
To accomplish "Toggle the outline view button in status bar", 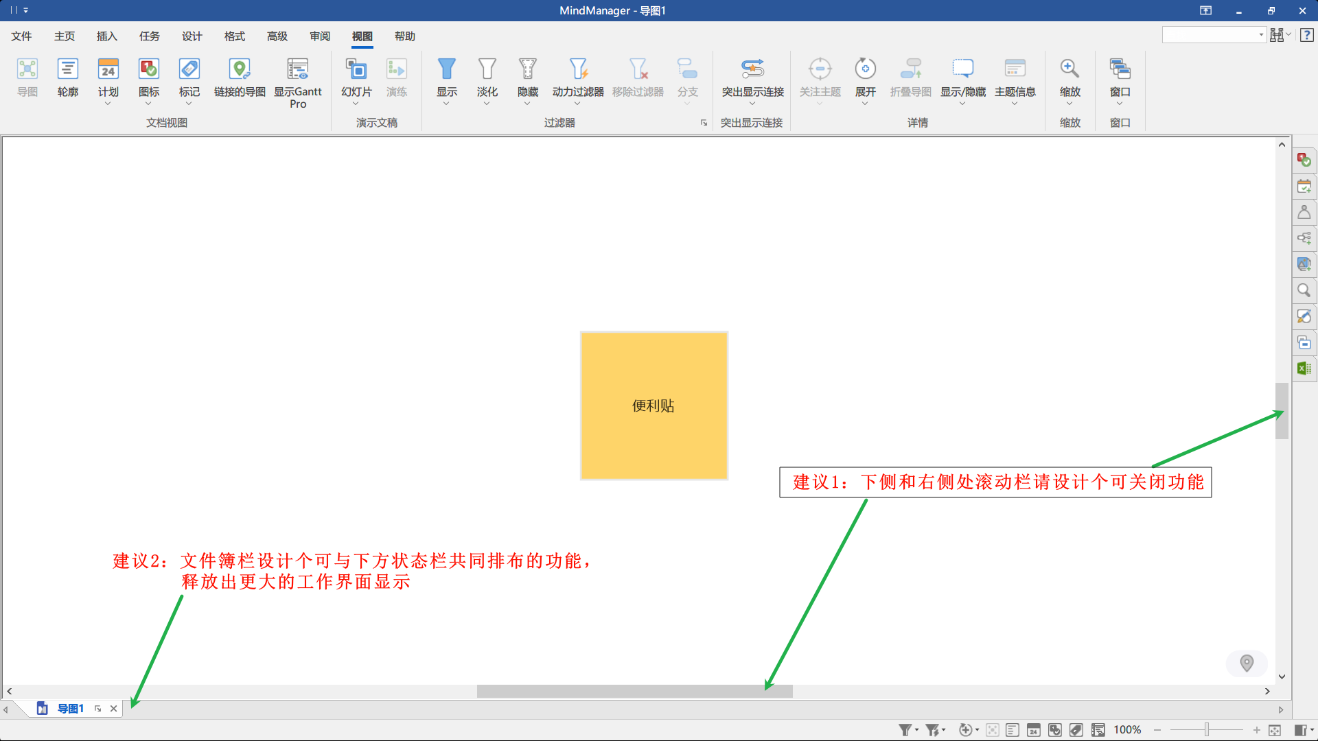I will pyautogui.click(x=1013, y=730).
